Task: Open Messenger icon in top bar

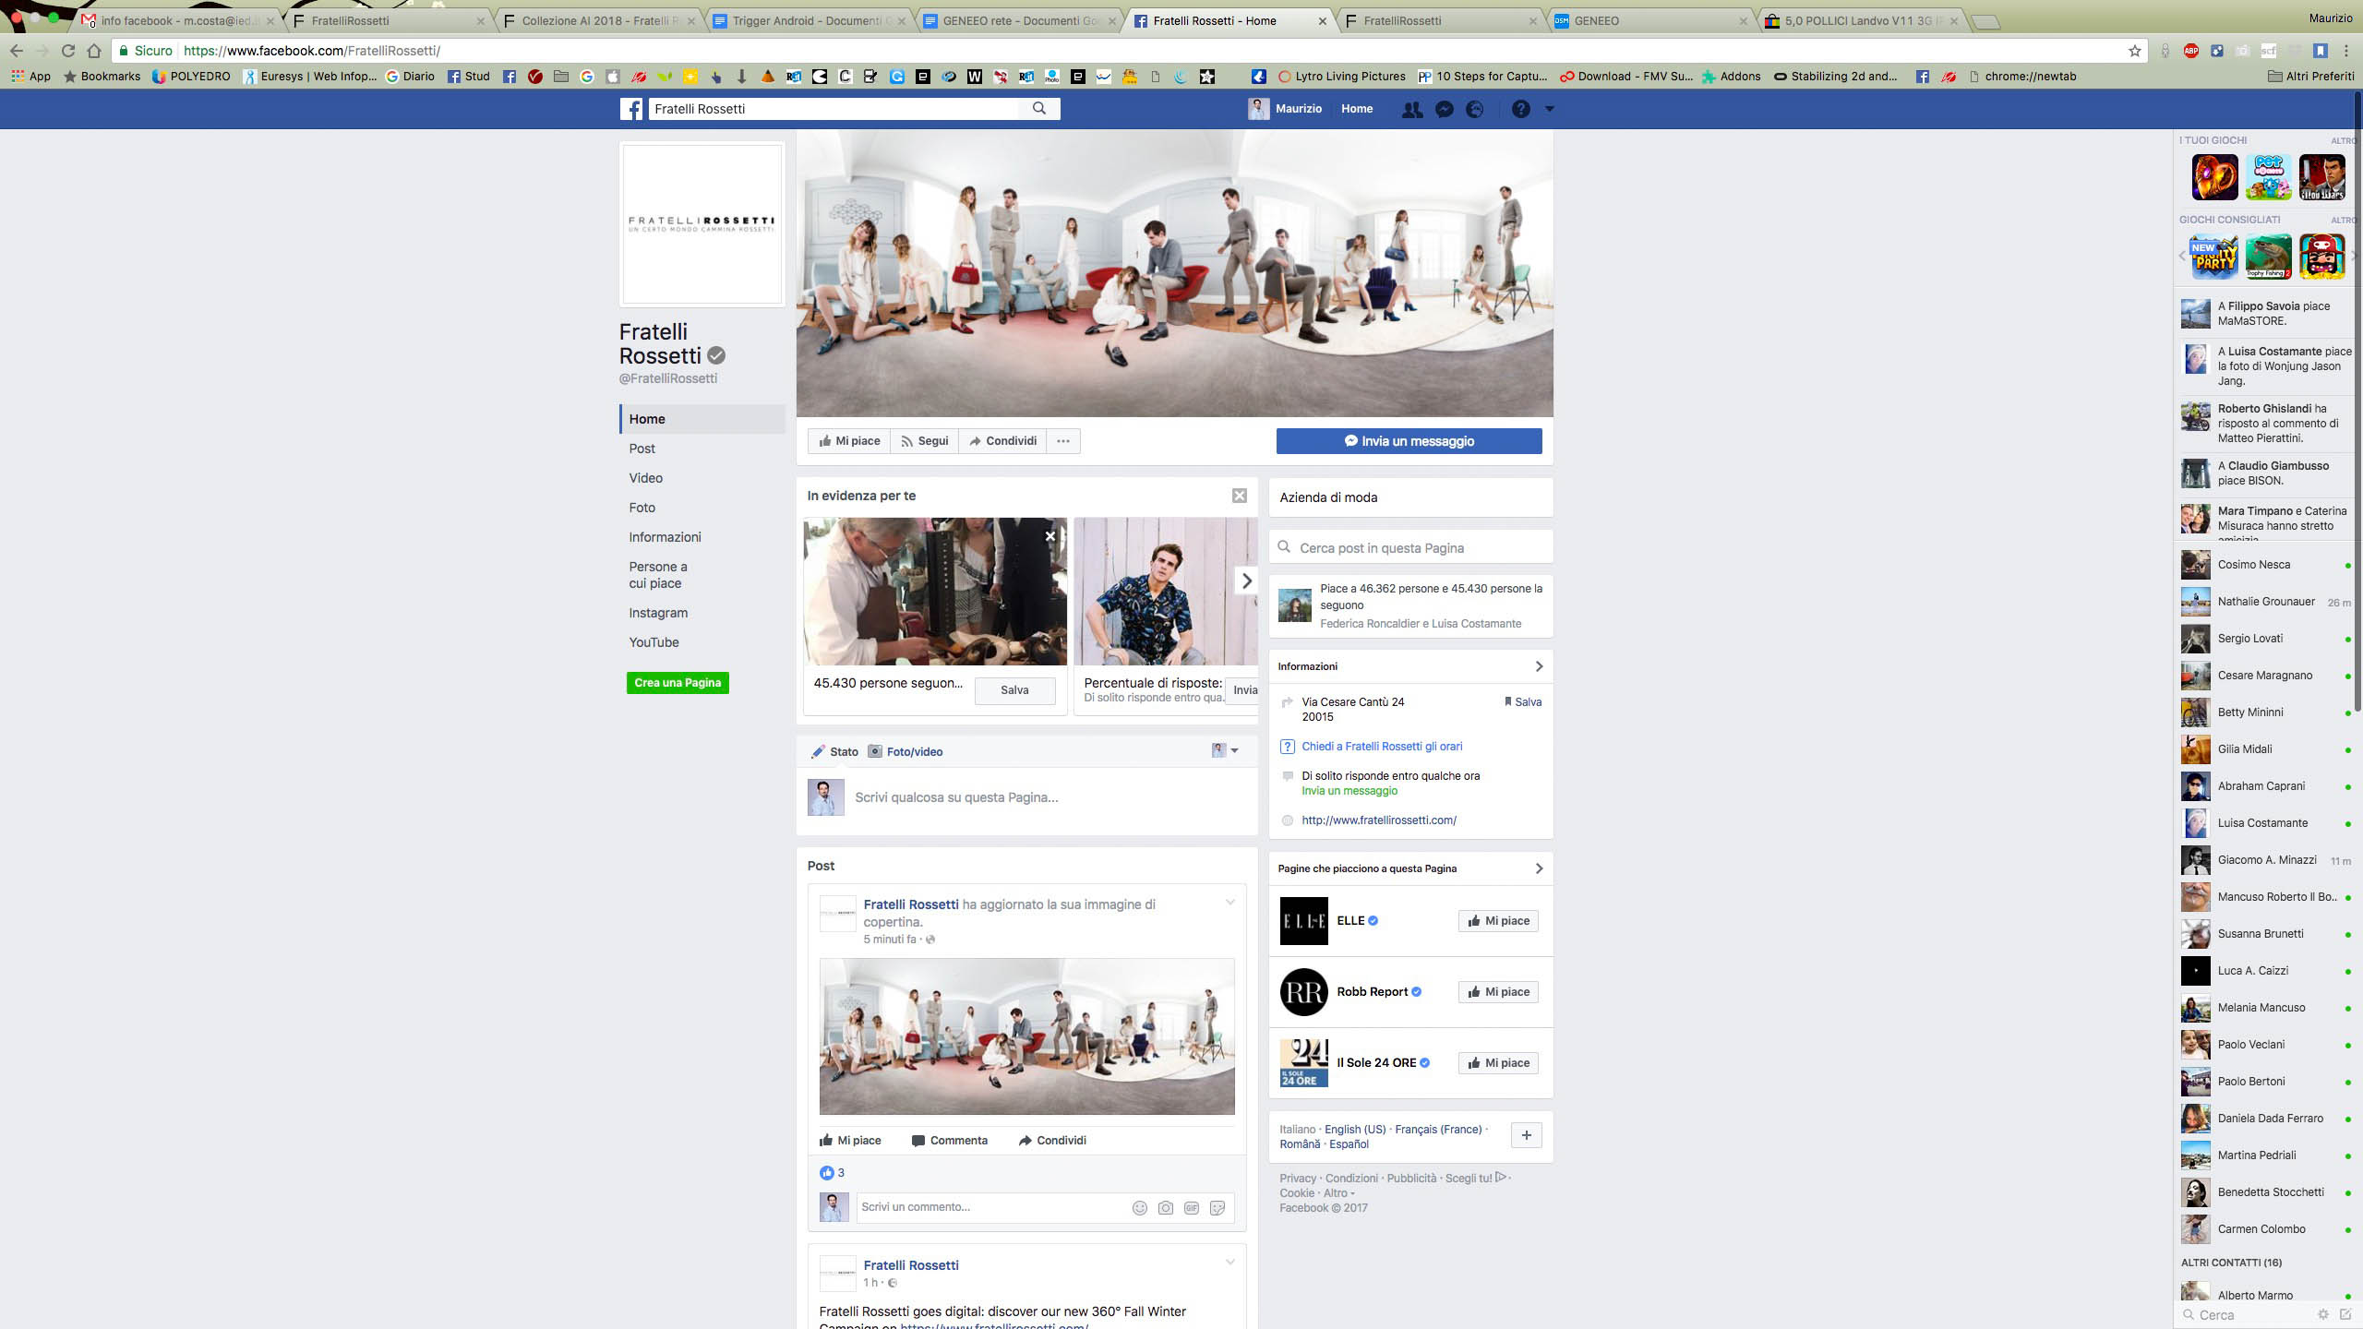Action: click(1445, 109)
